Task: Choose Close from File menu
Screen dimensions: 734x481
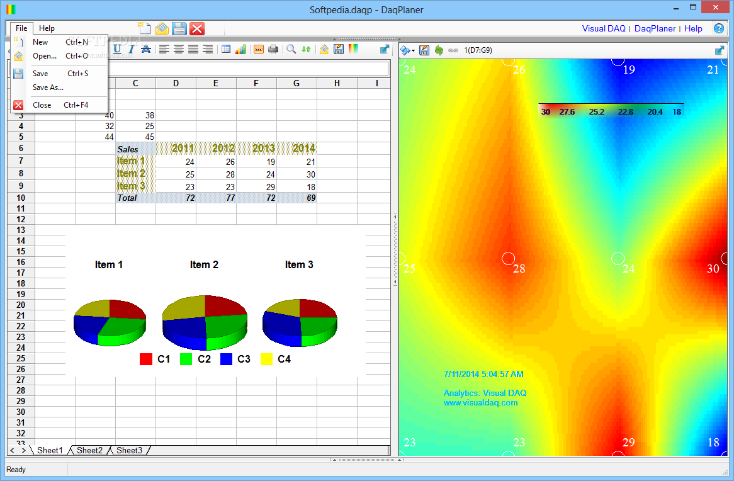Action: (59, 105)
